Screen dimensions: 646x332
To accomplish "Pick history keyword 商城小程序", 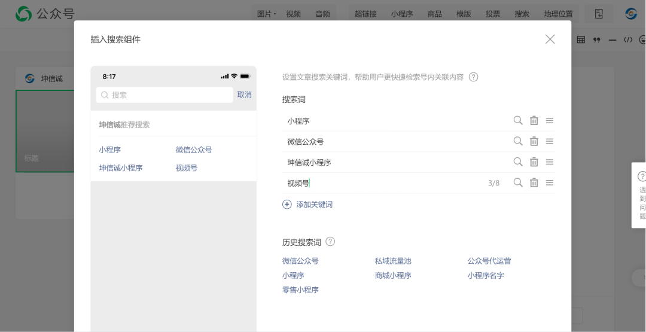I will click(392, 275).
